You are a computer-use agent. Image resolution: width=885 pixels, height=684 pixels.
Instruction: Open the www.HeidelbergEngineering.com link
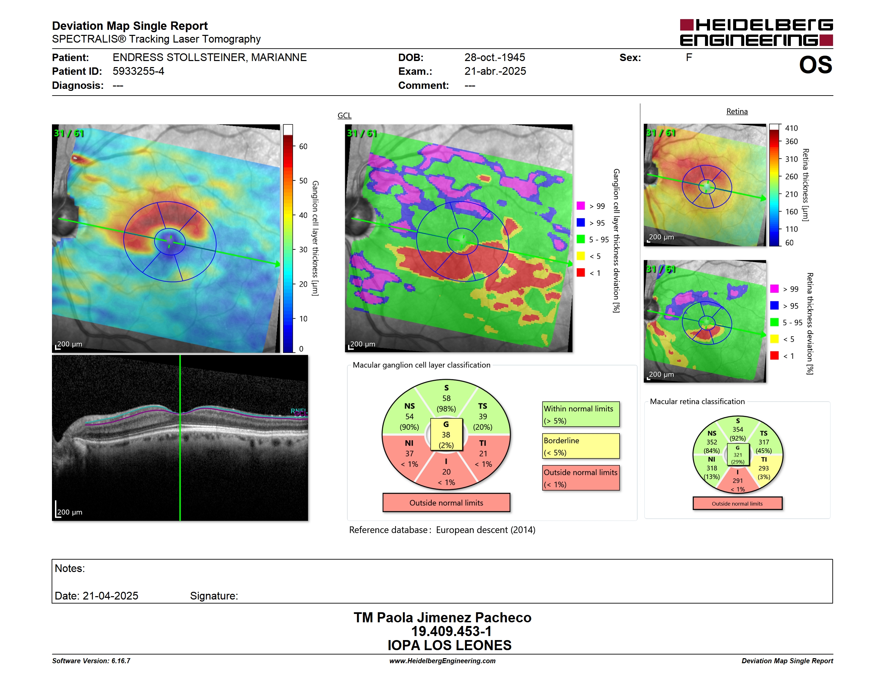442,661
